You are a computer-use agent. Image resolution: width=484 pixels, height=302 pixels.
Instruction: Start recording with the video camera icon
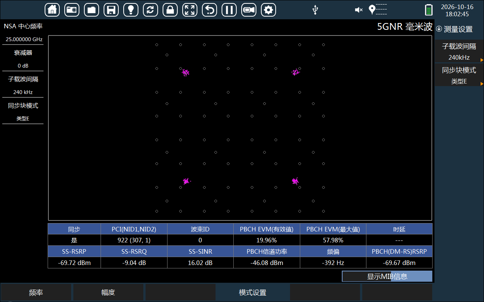(249, 10)
